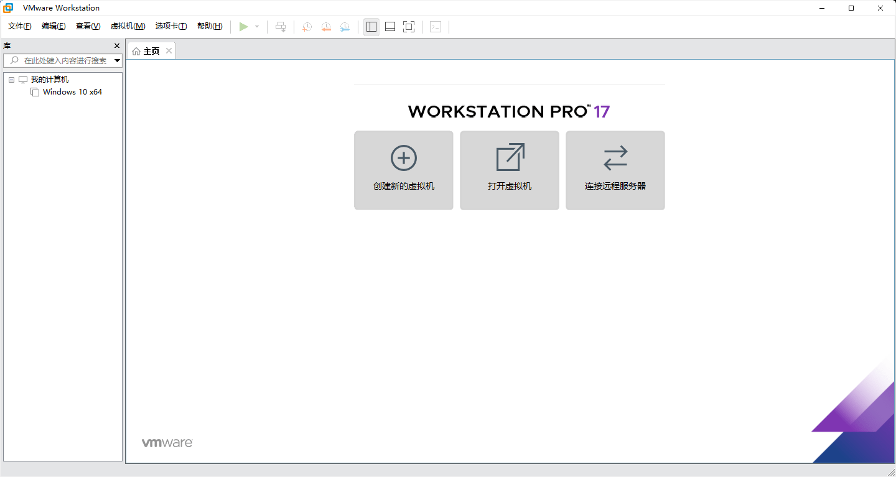The height and width of the screenshot is (477, 896).
Task: Toggle the library sidebar view icon
Action: click(x=371, y=27)
